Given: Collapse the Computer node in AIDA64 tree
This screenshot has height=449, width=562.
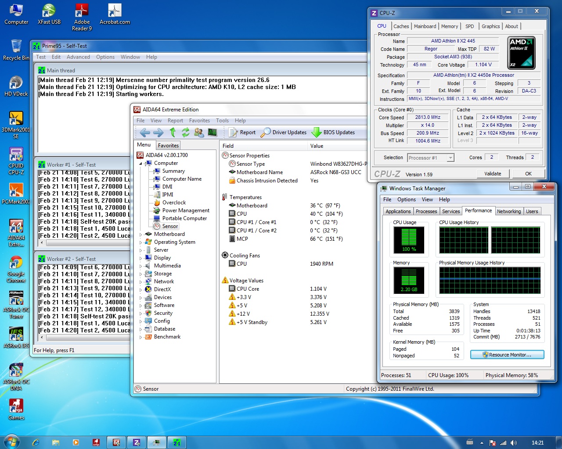Looking at the screenshot, I should pyautogui.click(x=141, y=163).
